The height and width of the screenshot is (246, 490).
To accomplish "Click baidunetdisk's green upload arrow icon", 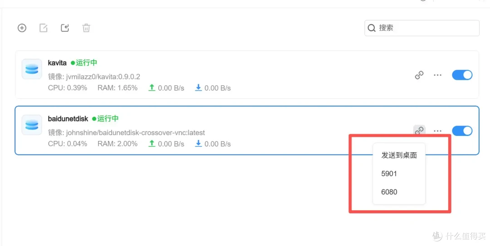I will [x=152, y=144].
